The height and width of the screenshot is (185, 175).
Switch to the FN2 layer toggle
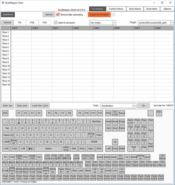tap(32, 22)
